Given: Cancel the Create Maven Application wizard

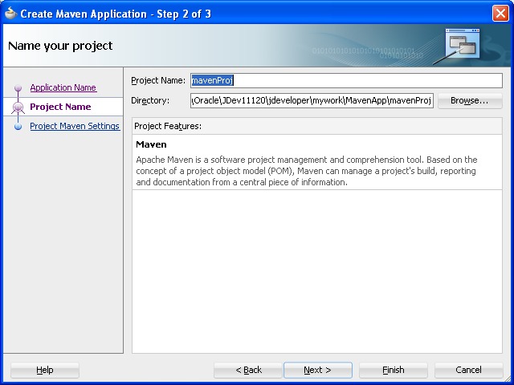Looking at the screenshot, I should (468, 370).
